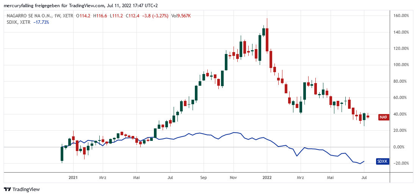The width and height of the screenshot is (417, 196).
Task: Click the tallest red candle at the 2022 peak
Action: pyautogui.click(x=267, y=39)
